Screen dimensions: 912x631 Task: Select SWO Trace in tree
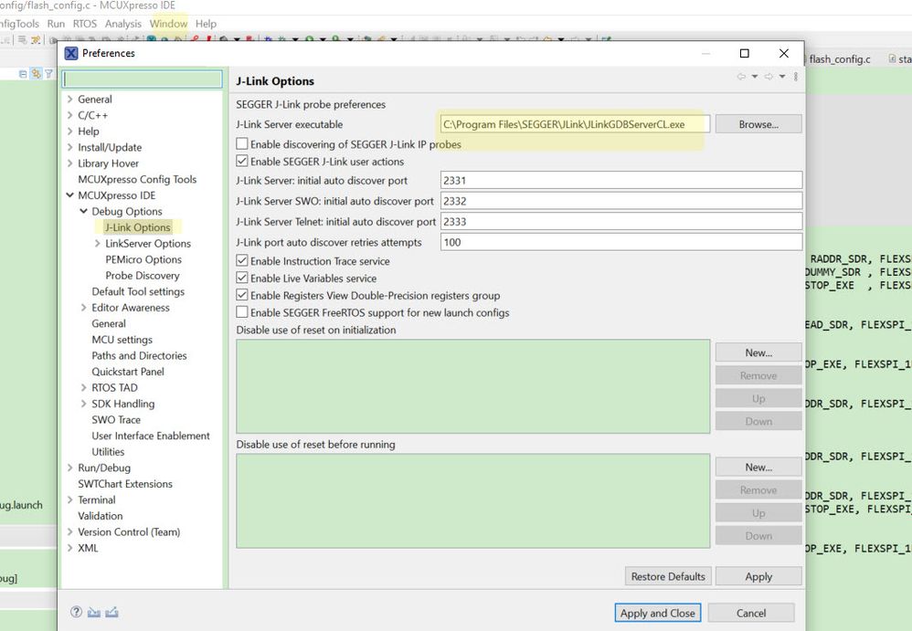(x=116, y=419)
